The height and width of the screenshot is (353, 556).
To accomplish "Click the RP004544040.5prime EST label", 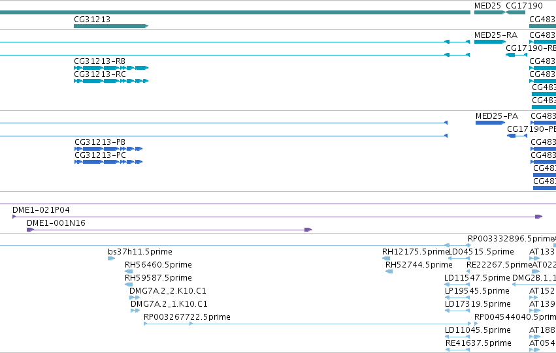I will pyautogui.click(x=515, y=317).
